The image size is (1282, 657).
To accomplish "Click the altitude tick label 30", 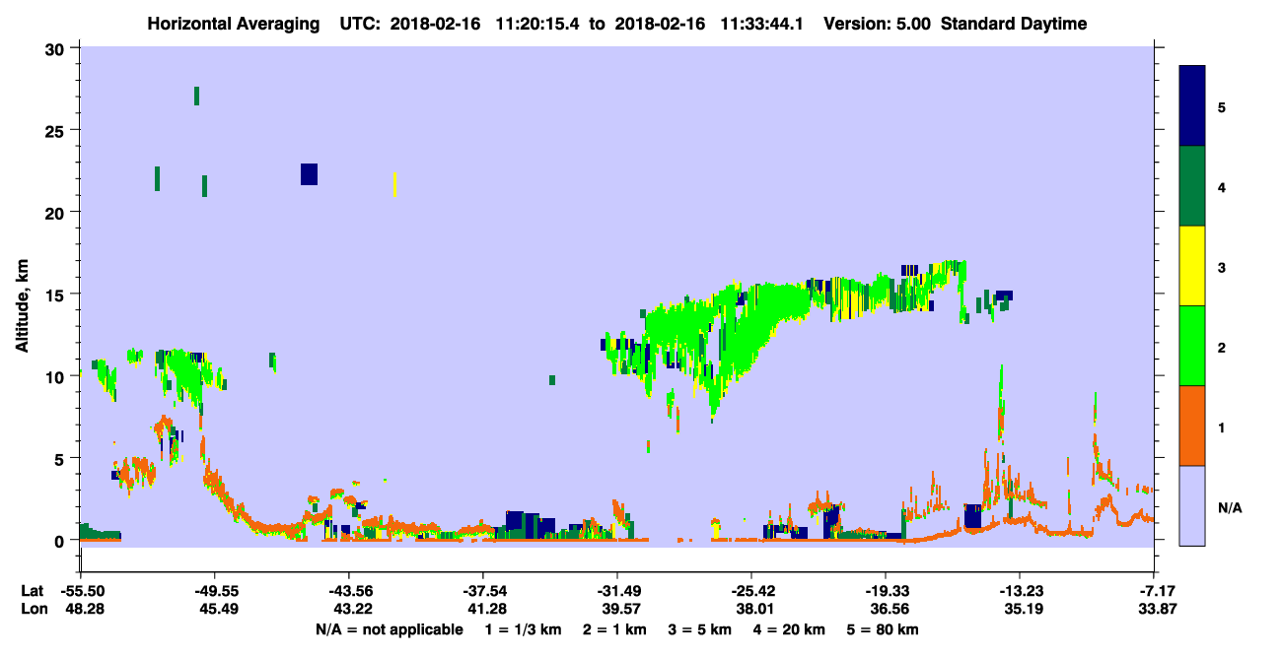I will [57, 48].
